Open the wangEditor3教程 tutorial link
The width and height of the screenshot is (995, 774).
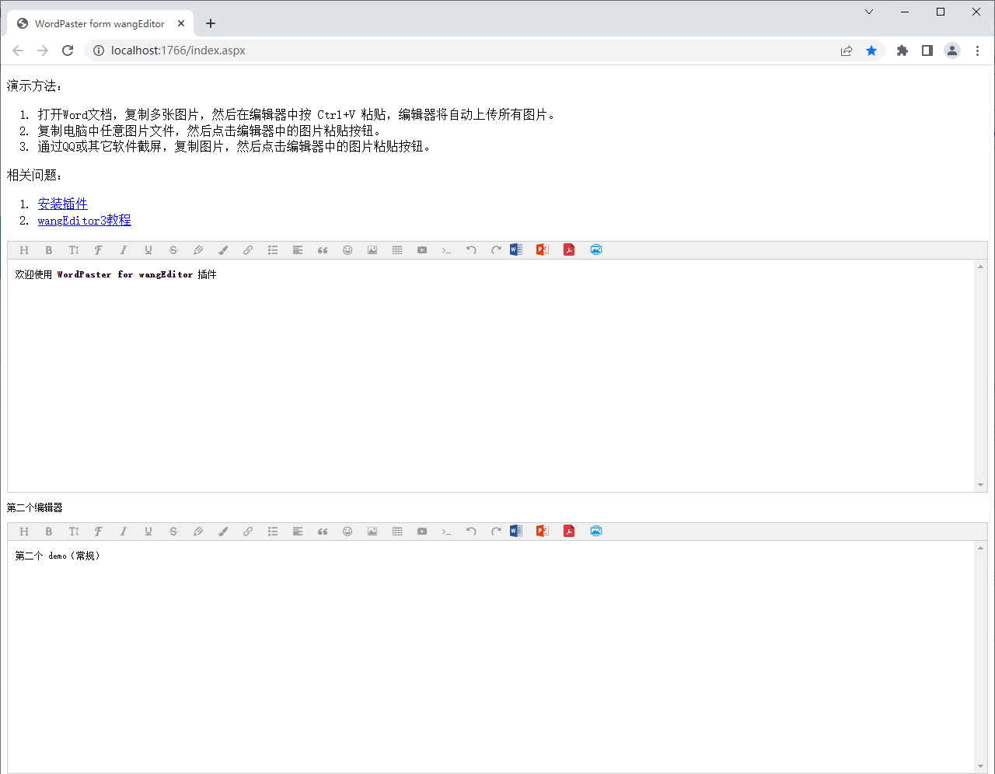click(x=84, y=220)
